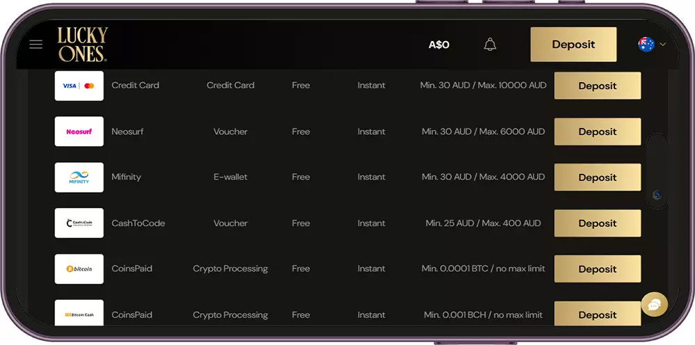Click Min. 30 AUD / Max. 6000 AUD
The height and width of the screenshot is (345, 695).
click(483, 131)
